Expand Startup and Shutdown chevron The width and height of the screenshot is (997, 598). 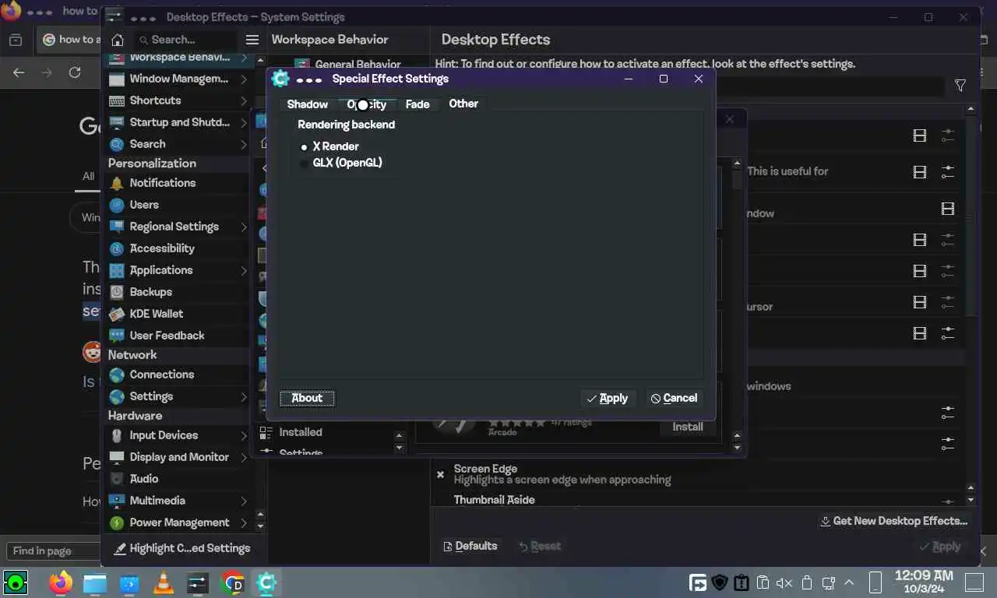244,123
